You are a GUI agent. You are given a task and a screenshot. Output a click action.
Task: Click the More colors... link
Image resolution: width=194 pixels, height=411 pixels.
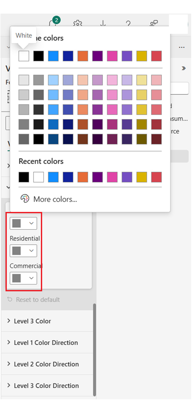click(55, 199)
